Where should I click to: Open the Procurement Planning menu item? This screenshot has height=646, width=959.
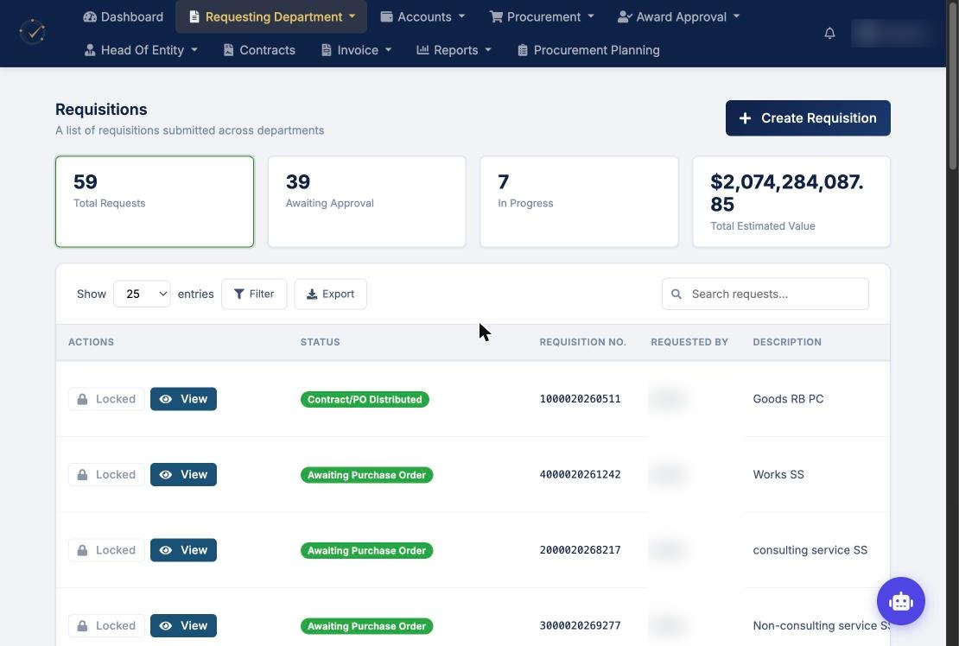point(588,50)
